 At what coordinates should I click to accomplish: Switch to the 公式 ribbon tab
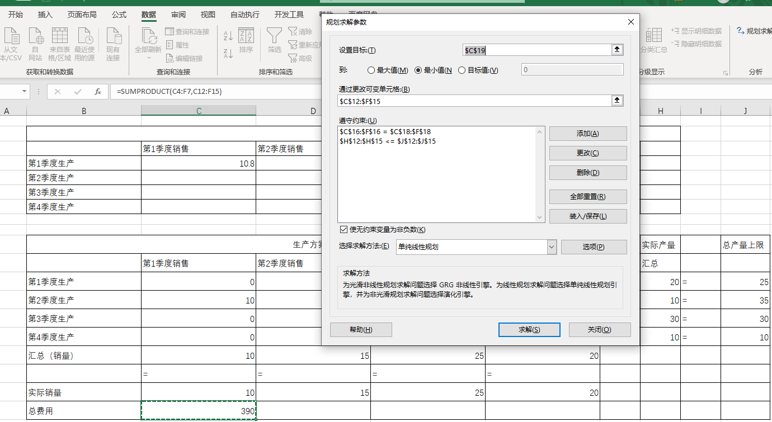click(119, 15)
